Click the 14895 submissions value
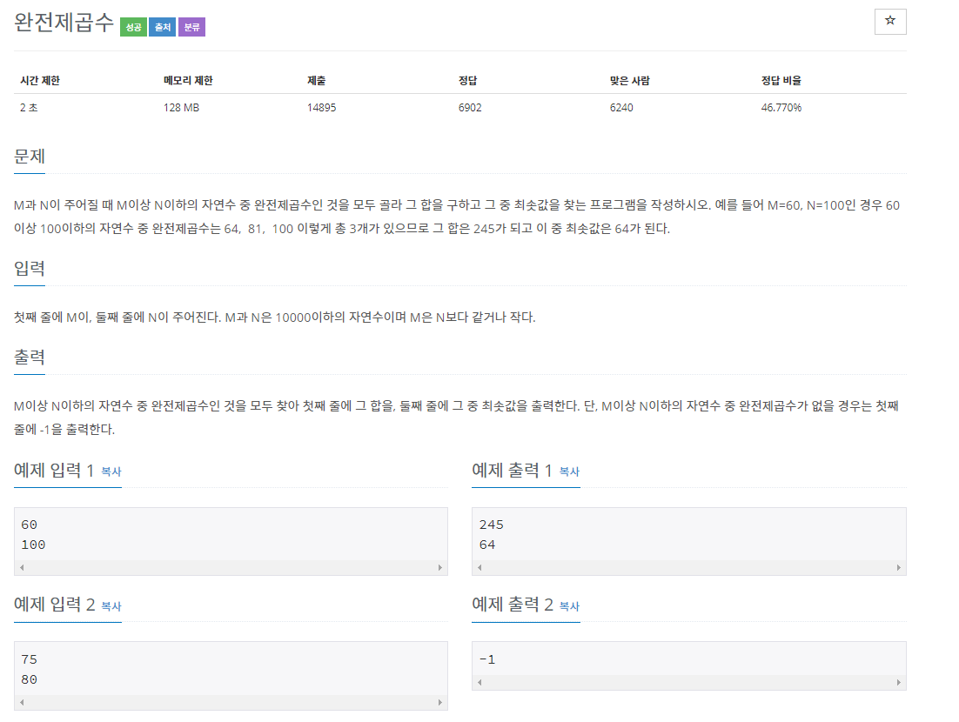This screenshot has width=959, height=722. (322, 108)
